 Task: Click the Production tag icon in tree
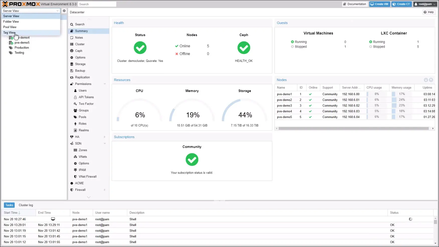tap(11, 48)
